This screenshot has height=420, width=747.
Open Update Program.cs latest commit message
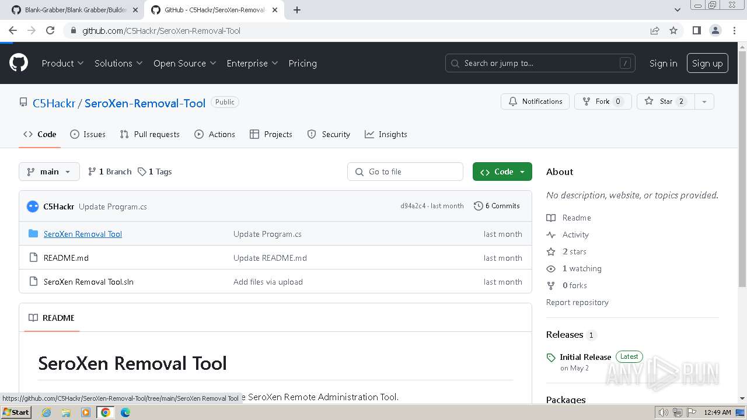pos(113,206)
